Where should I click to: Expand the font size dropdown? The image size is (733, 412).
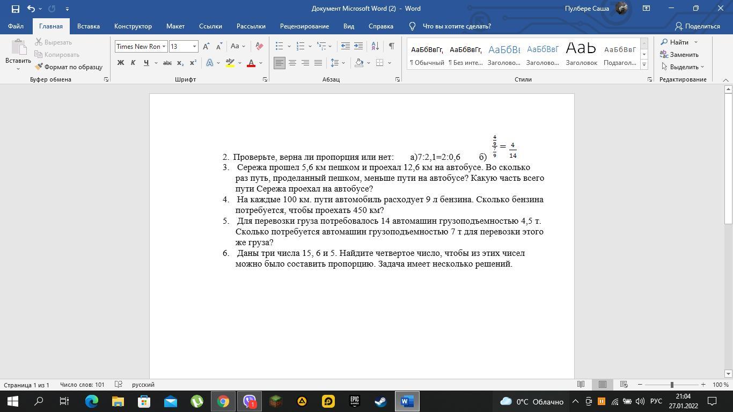(x=194, y=46)
